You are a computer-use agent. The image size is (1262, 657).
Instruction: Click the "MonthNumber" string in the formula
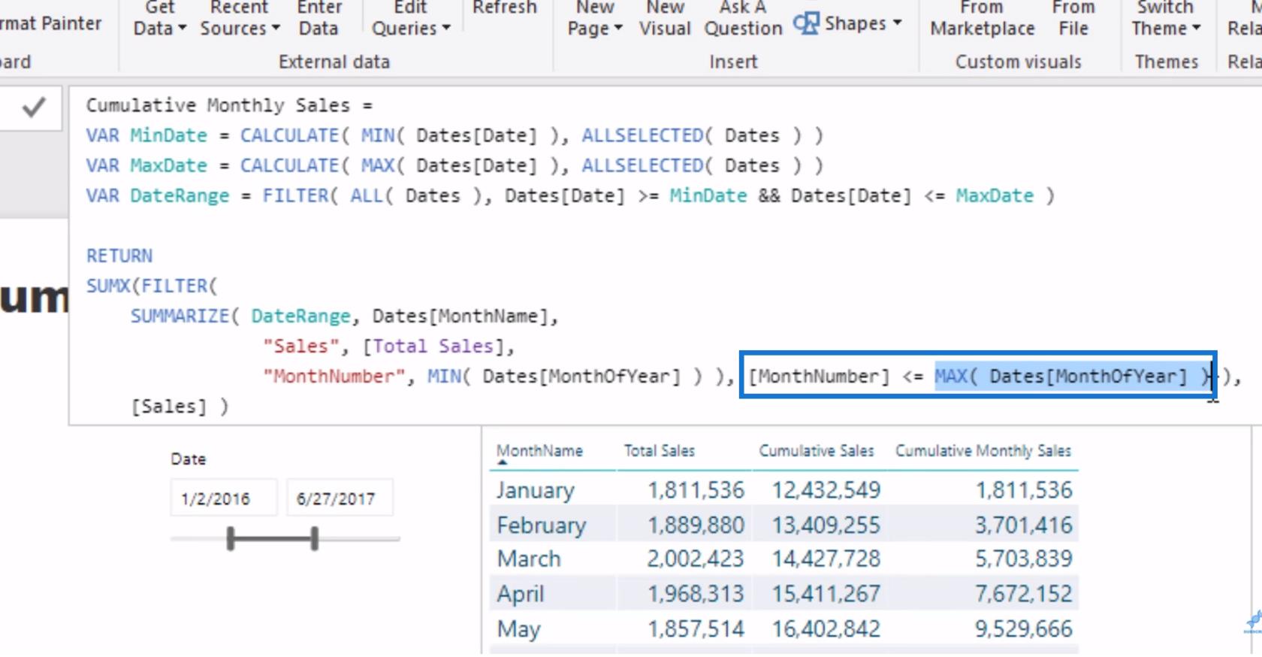tap(334, 376)
